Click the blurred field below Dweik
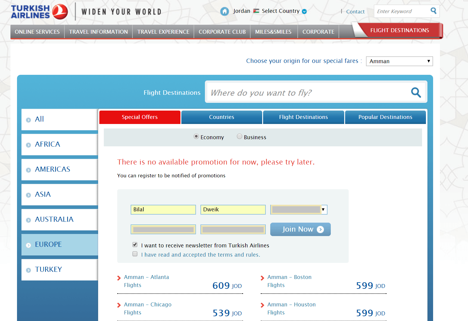 233,229
